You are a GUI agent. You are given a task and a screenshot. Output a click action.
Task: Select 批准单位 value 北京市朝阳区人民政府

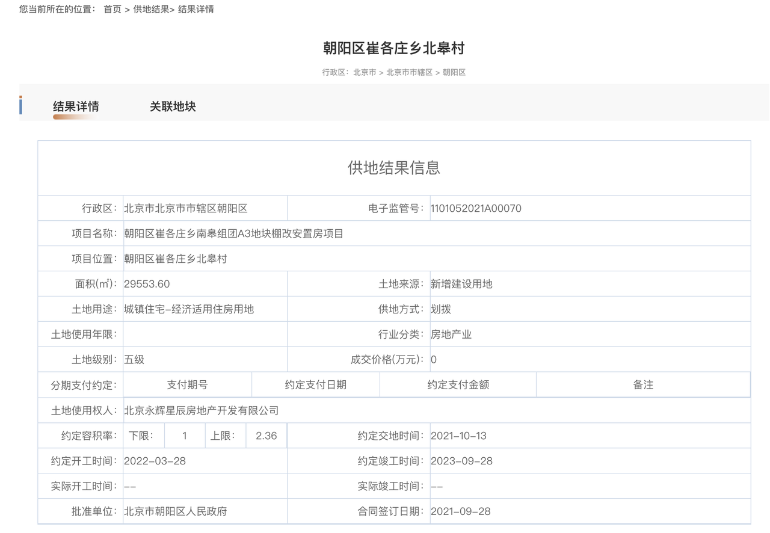click(x=176, y=512)
